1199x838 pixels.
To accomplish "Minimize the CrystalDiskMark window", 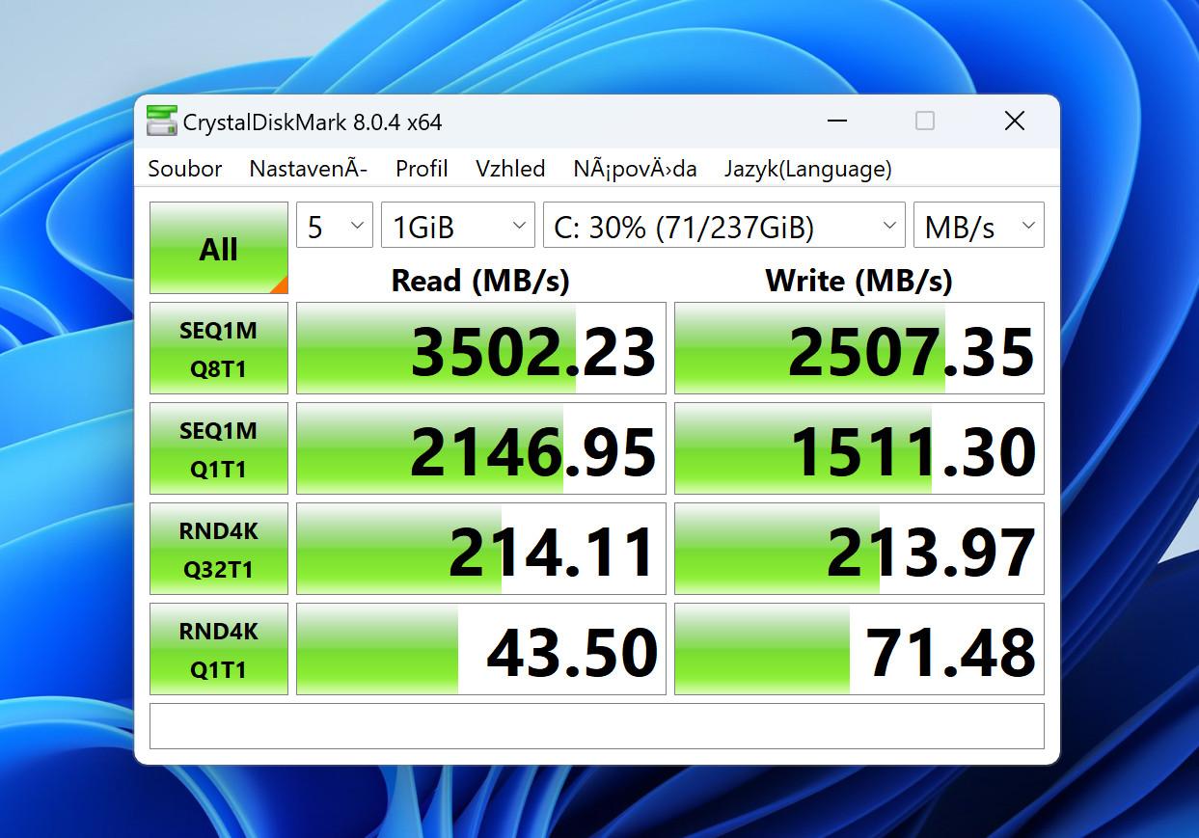I will coord(836,122).
